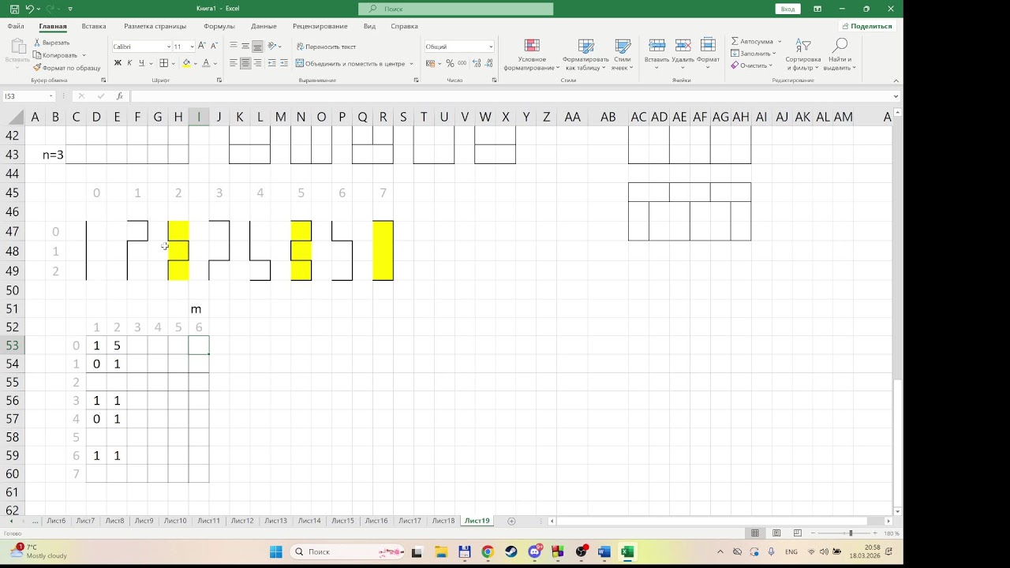Switch to the Formulas (Формулы) tab
Viewport: 1010px width, 568px height.
219,26
